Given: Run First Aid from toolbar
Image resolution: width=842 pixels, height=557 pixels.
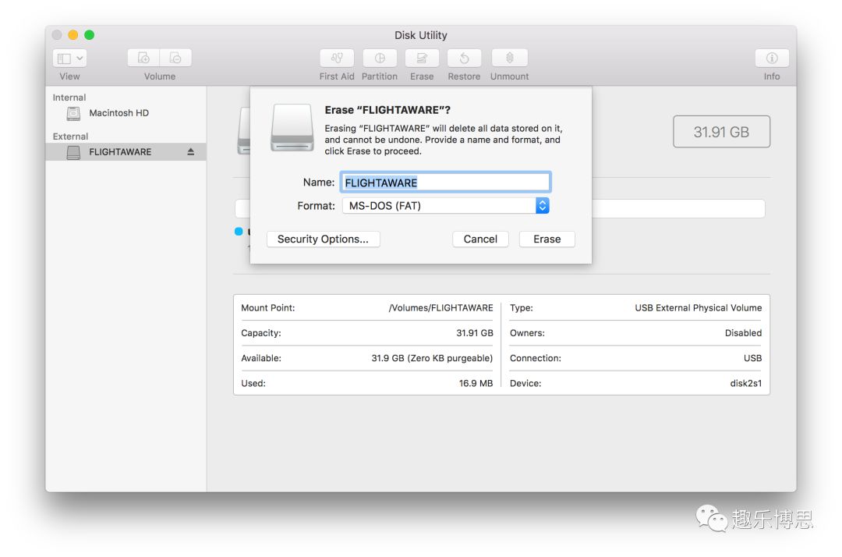Looking at the screenshot, I should 337,58.
